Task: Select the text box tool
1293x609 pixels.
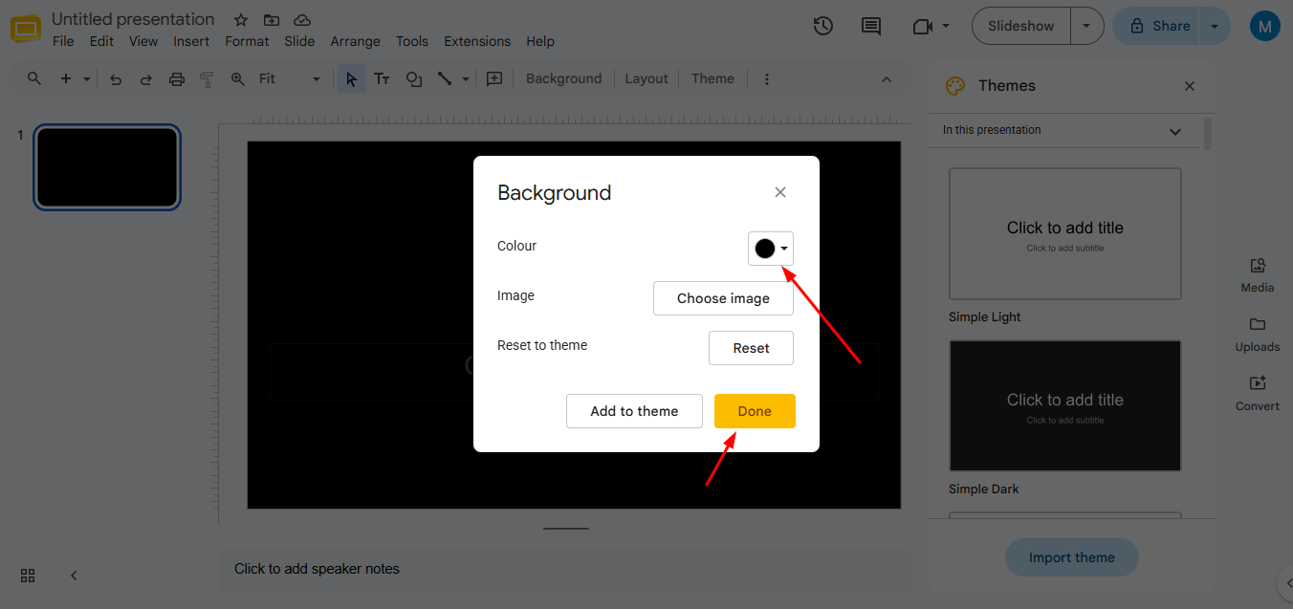Action: pos(382,79)
